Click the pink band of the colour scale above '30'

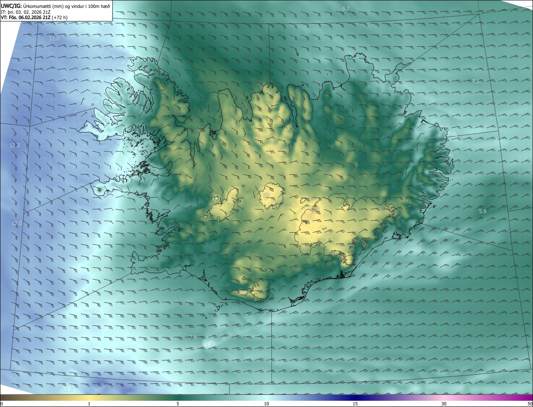(444, 398)
